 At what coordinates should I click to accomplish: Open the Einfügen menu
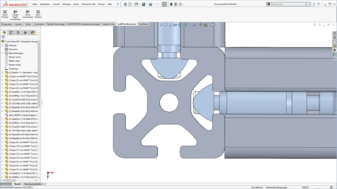click(66, 4)
